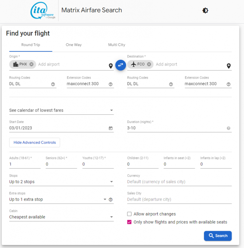Screen dimensions: 244x248
Task: Click the Currency field
Action: [x=179, y=182]
